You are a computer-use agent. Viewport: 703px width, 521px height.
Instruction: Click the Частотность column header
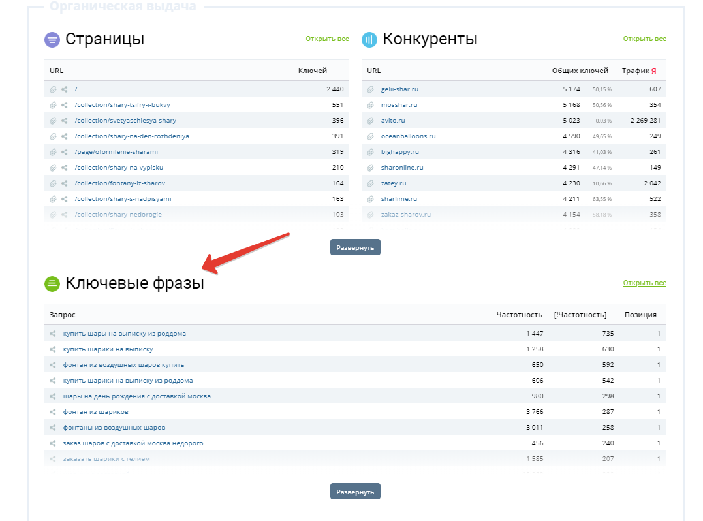pos(519,315)
